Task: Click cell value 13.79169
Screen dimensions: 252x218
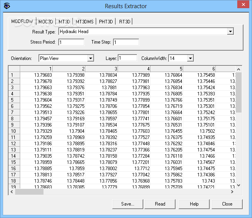Action: [x=69, y=119]
